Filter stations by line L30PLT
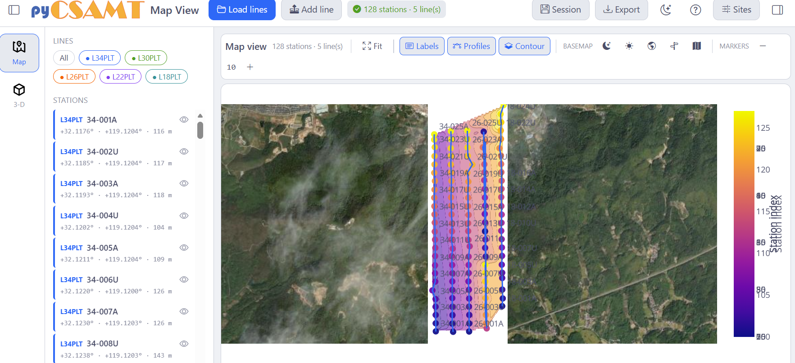This screenshot has height=363, width=795. (146, 58)
